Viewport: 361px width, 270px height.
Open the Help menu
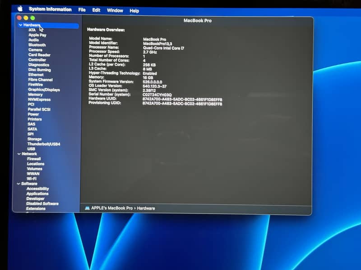(x=134, y=10)
